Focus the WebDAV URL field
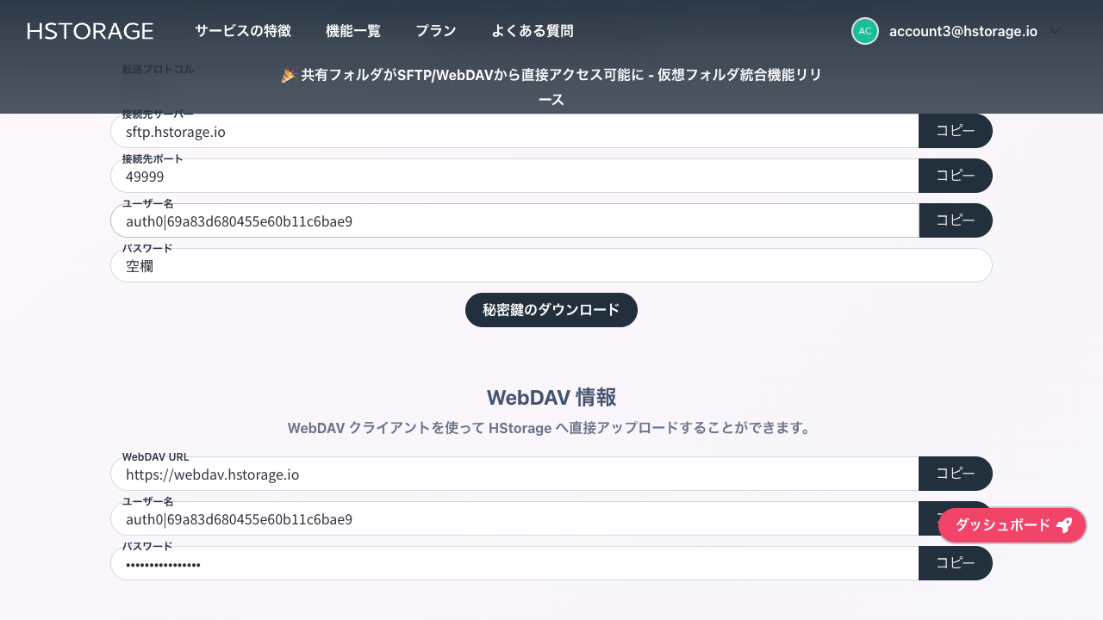1103x620 pixels. point(514,474)
